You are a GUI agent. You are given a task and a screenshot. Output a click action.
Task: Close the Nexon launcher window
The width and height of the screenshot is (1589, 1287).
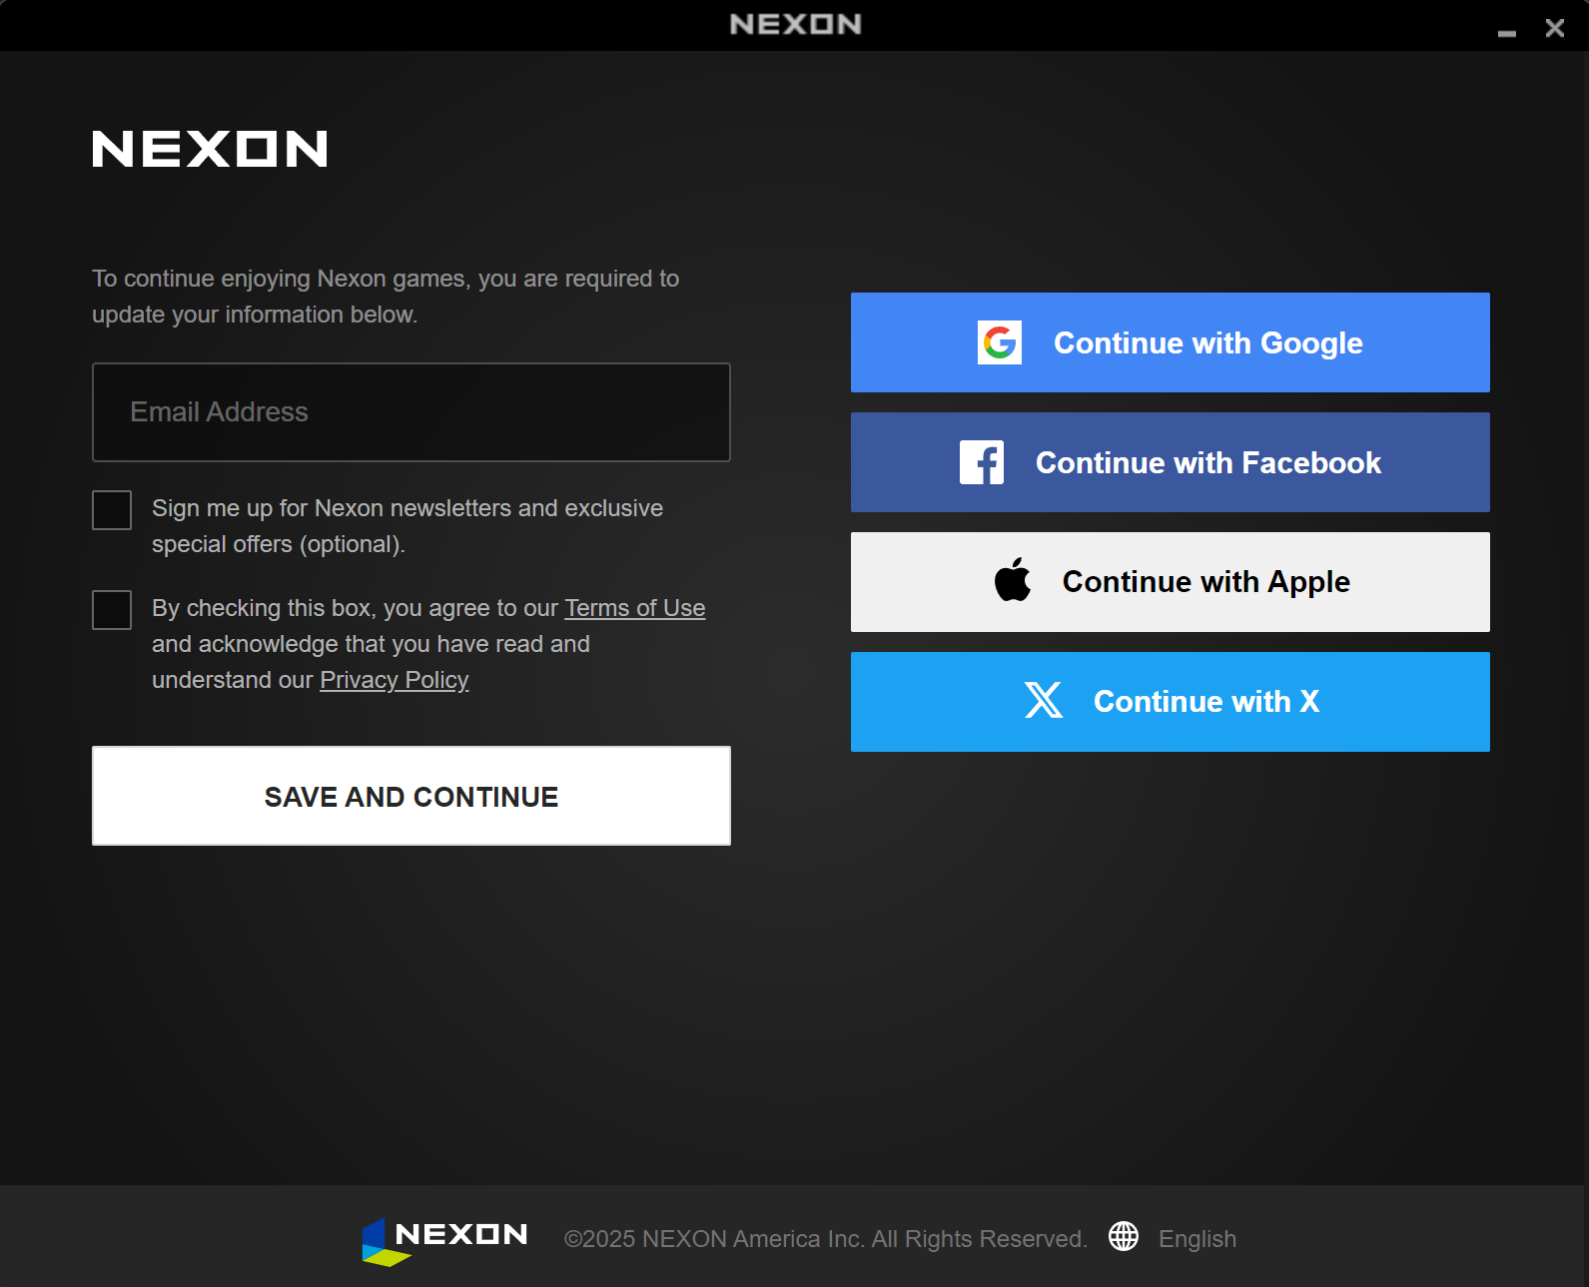[1554, 28]
